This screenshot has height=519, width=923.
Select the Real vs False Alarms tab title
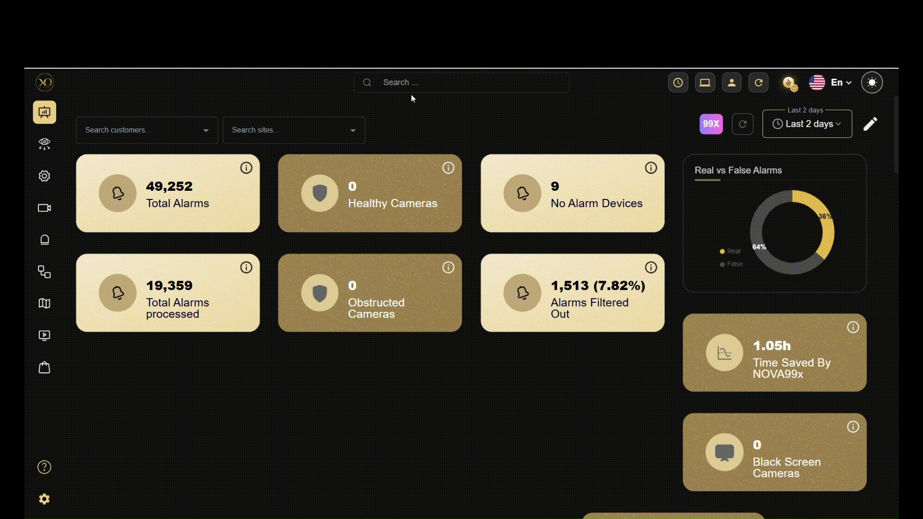click(738, 170)
